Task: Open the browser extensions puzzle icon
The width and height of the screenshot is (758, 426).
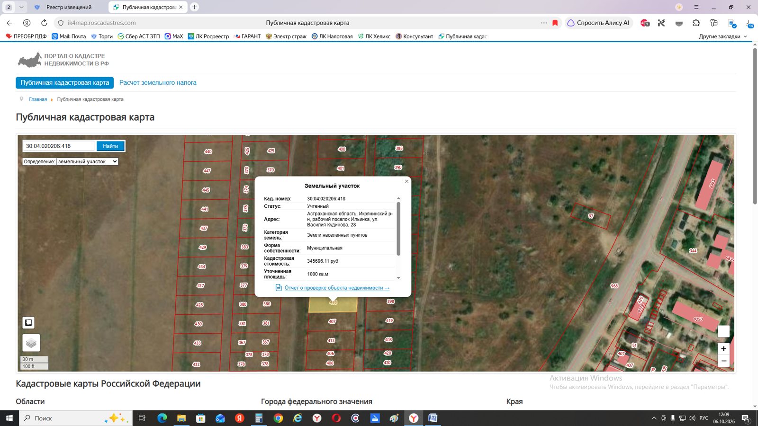Action: coord(696,23)
